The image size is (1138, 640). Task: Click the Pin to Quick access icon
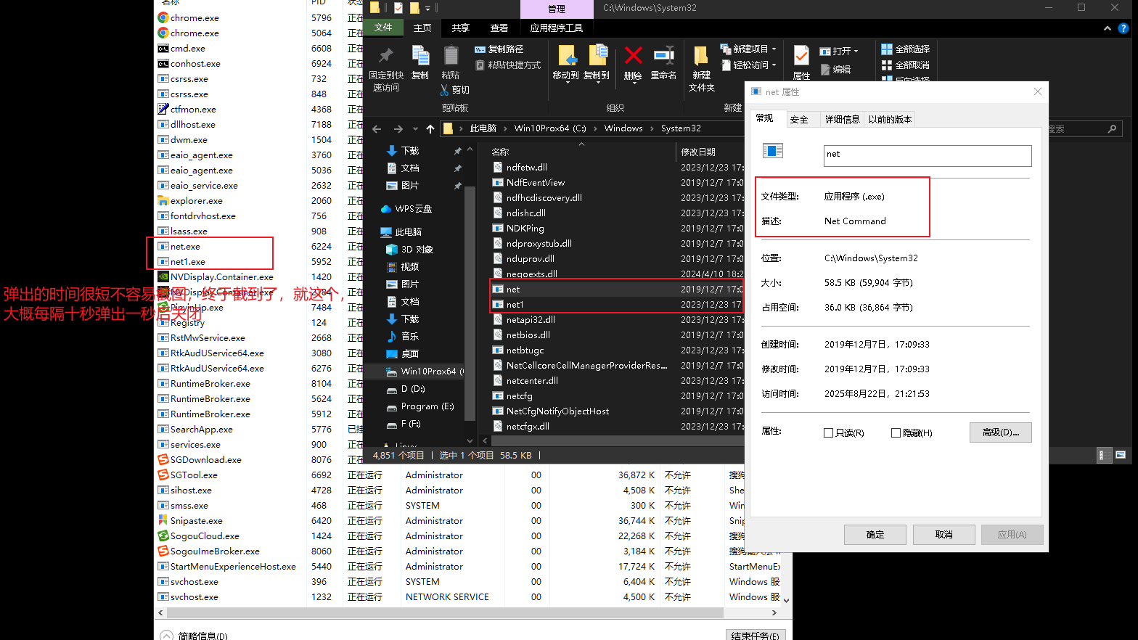point(386,56)
